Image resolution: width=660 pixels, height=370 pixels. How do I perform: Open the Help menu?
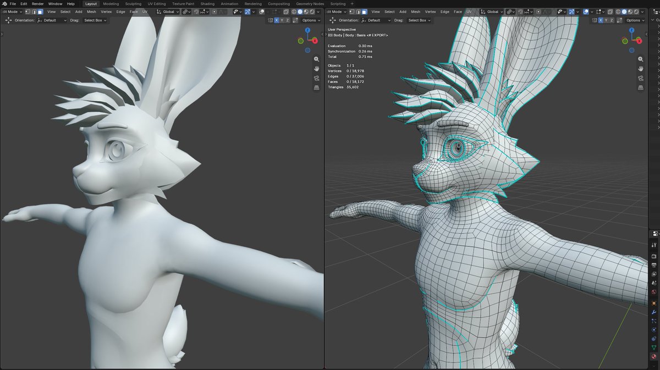pos(71,3)
